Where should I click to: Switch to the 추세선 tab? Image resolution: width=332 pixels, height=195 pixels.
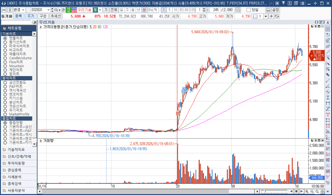tap(56, 16)
